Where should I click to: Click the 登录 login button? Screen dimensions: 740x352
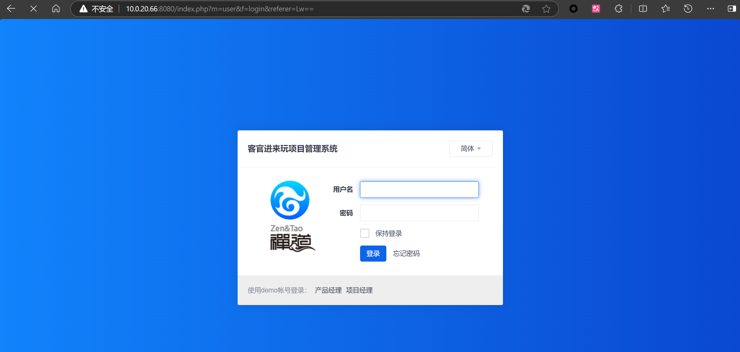[x=373, y=253]
